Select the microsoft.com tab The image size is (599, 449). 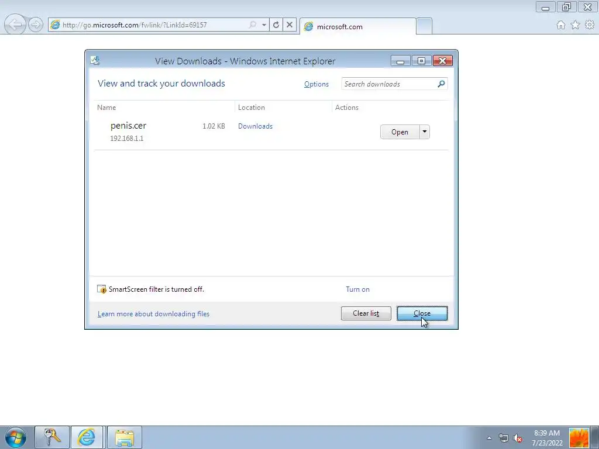(x=357, y=26)
